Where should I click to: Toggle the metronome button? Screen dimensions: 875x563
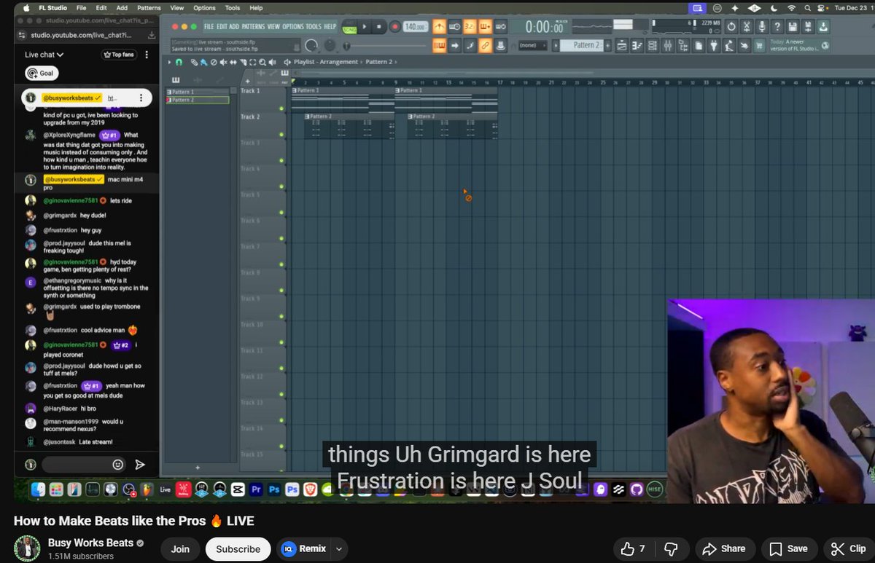point(439,27)
